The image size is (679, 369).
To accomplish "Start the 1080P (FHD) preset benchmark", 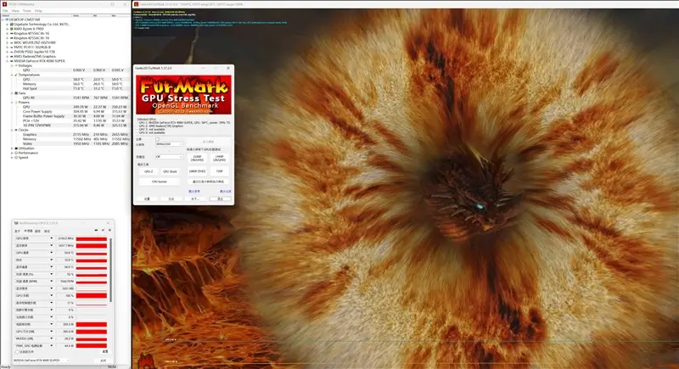I will click(x=197, y=171).
